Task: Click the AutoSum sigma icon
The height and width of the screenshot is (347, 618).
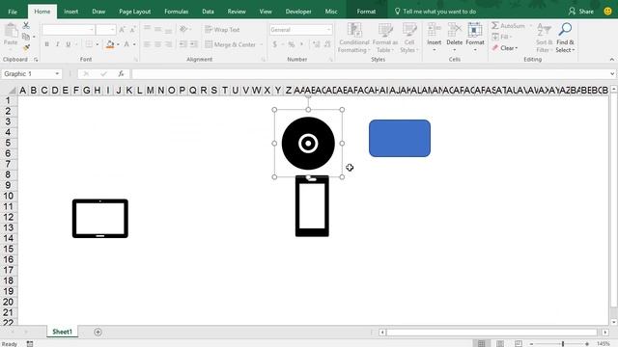Action: point(495,26)
